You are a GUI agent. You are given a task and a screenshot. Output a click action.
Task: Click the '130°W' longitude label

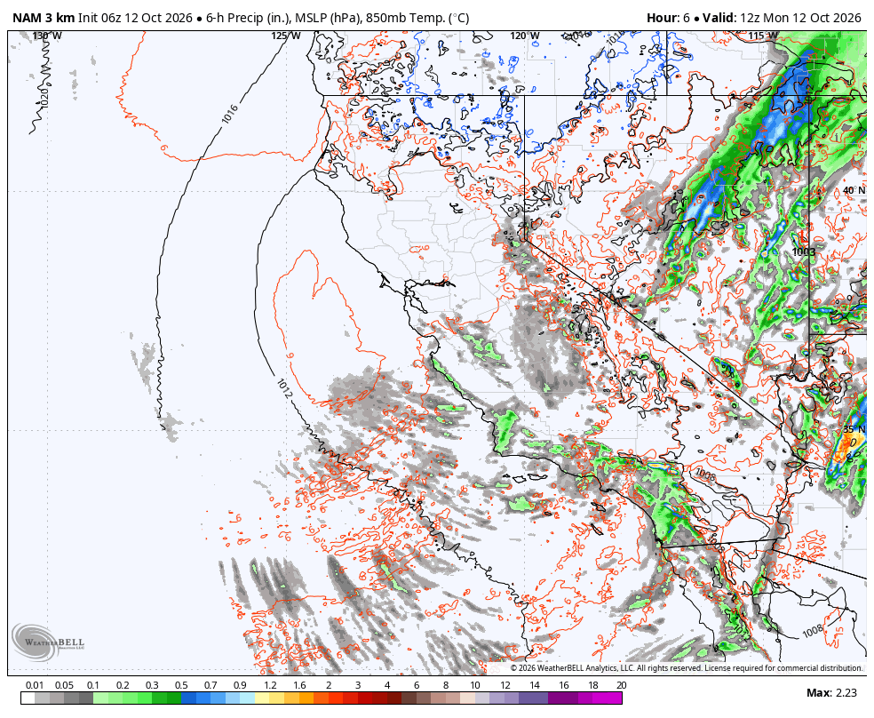(x=47, y=36)
